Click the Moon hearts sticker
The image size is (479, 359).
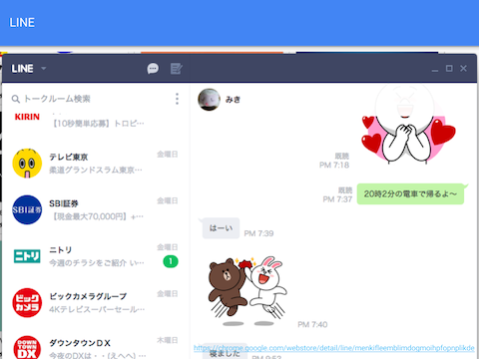(x=408, y=124)
